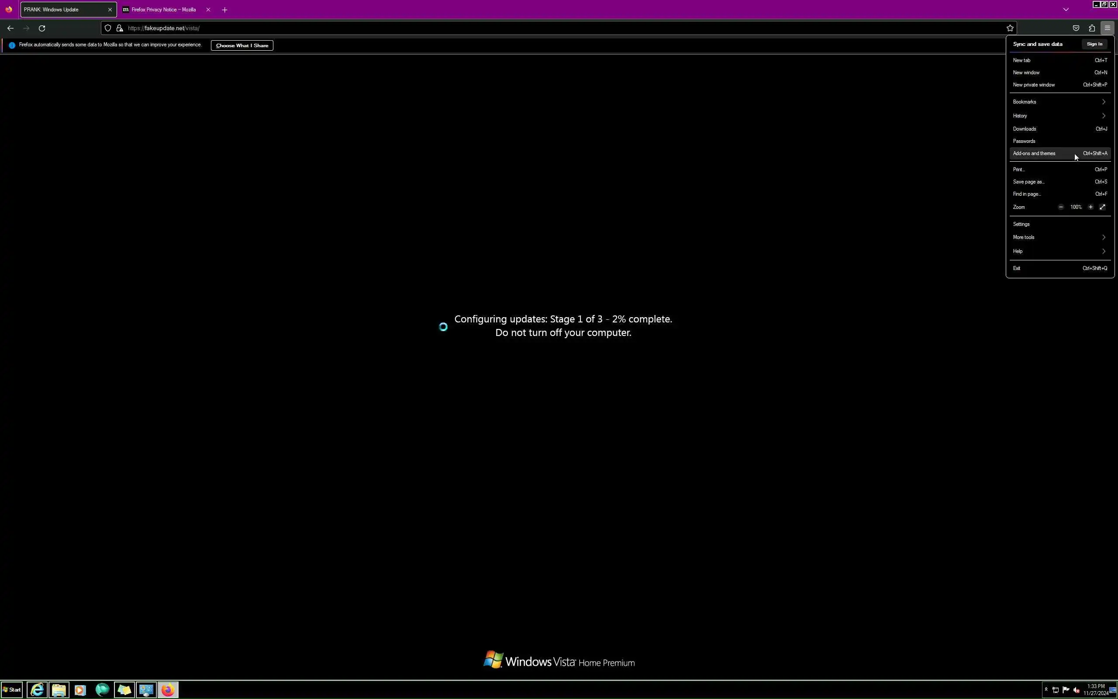Reload the current page
The height and width of the screenshot is (699, 1118).
click(x=42, y=28)
